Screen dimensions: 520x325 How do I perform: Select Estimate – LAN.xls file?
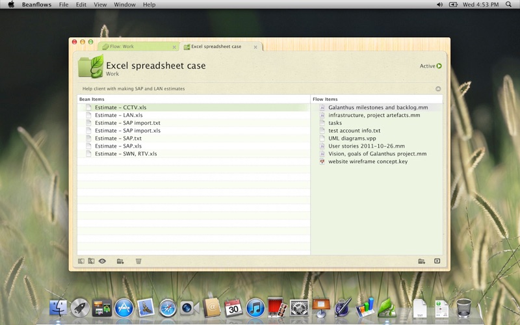(x=194, y=115)
